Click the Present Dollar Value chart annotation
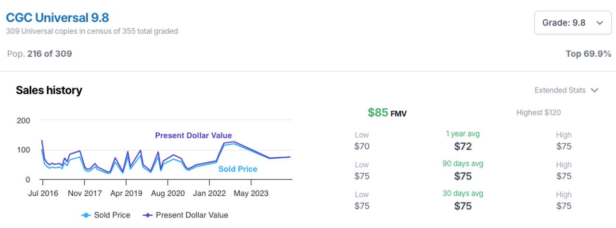Image resolution: width=616 pixels, height=228 pixels. (x=193, y=136)
